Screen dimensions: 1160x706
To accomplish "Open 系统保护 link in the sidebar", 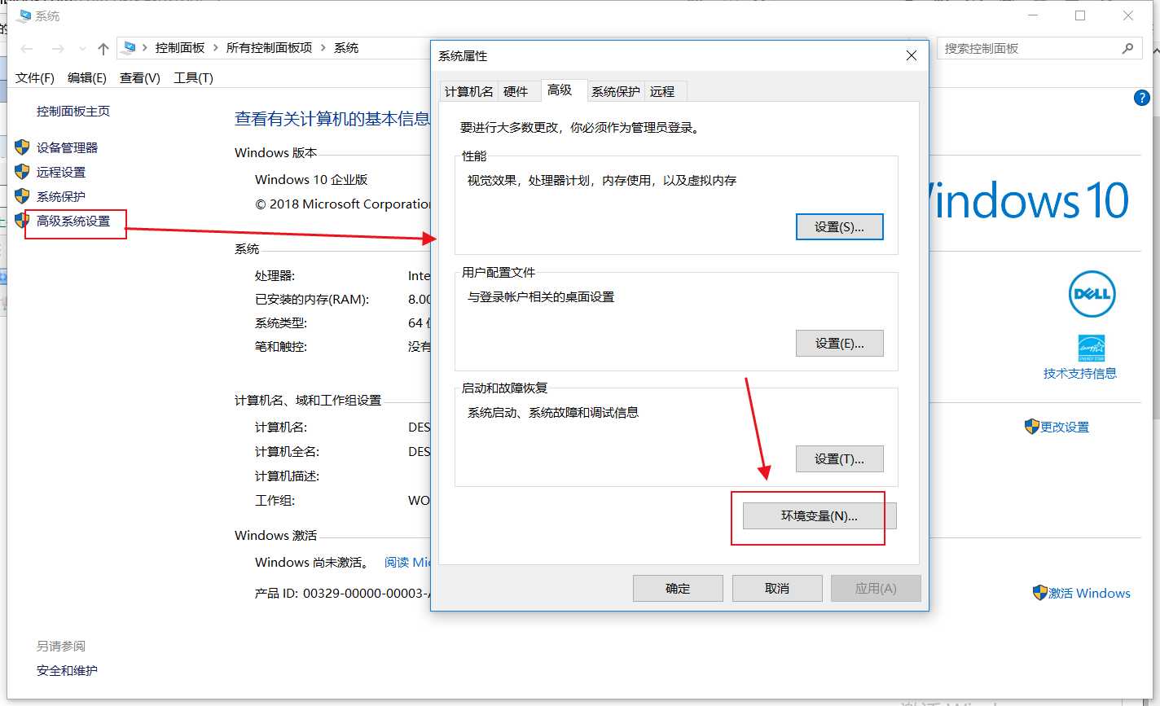I will point(61,196).
